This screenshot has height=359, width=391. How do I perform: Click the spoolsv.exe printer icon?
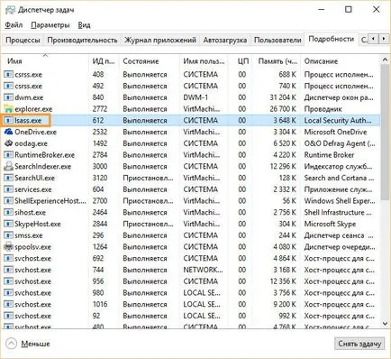click(x=8, y=247)
